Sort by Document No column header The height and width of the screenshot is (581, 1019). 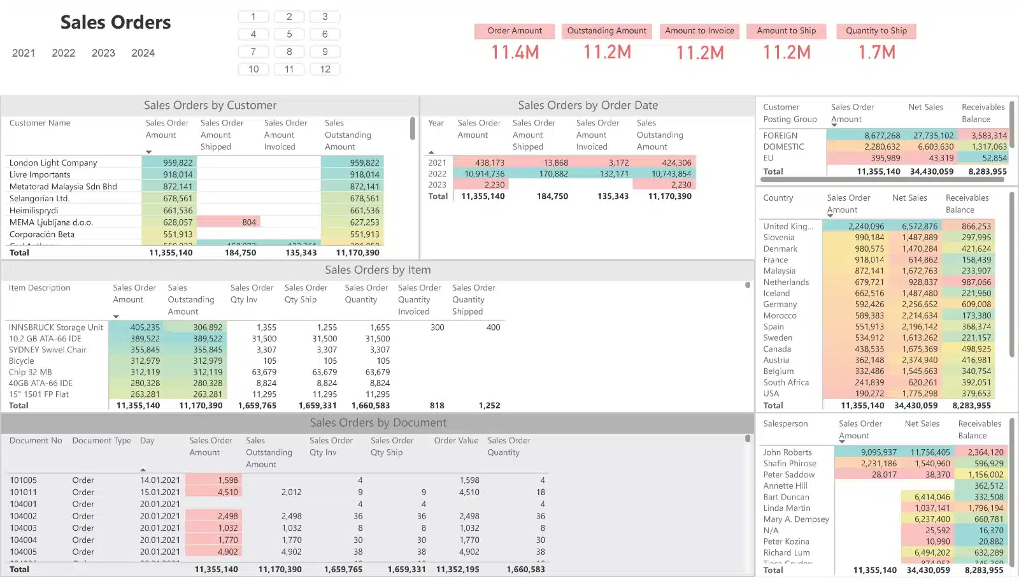(x=36, y=441)
